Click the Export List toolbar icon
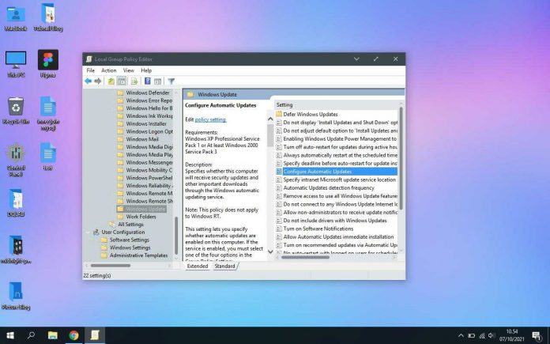The height and width of the screenshot is (344, 550). coord(134,81)
